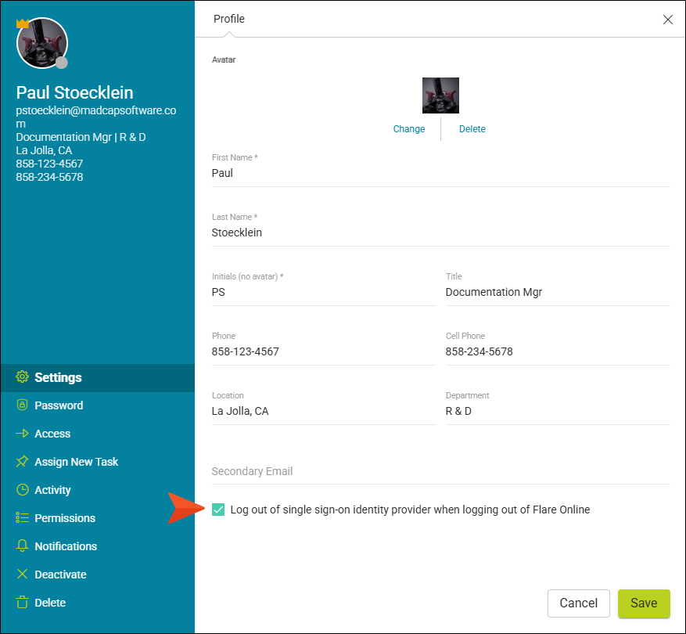686x634 pixels.
Task: Click the sidebar text Documentation Mgr | R & D
Action: [81, 137]
